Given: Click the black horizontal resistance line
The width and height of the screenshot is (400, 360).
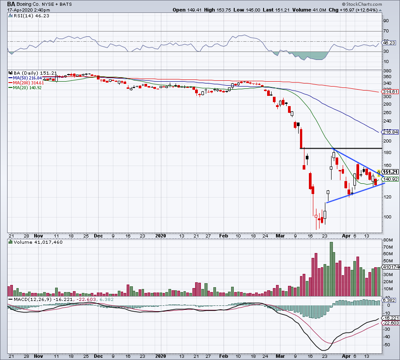Looking at the screenshot, I should [x=342, y=148].
